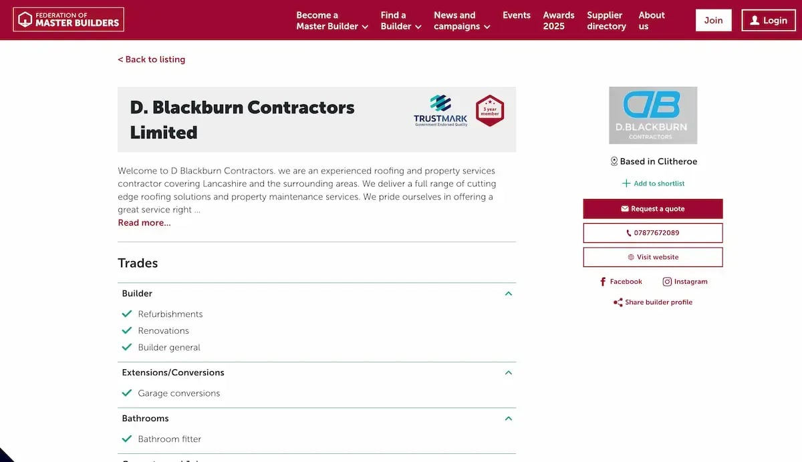Expand the description via Read more link
The height and width of the screenshot is (462, 802).
144,222
